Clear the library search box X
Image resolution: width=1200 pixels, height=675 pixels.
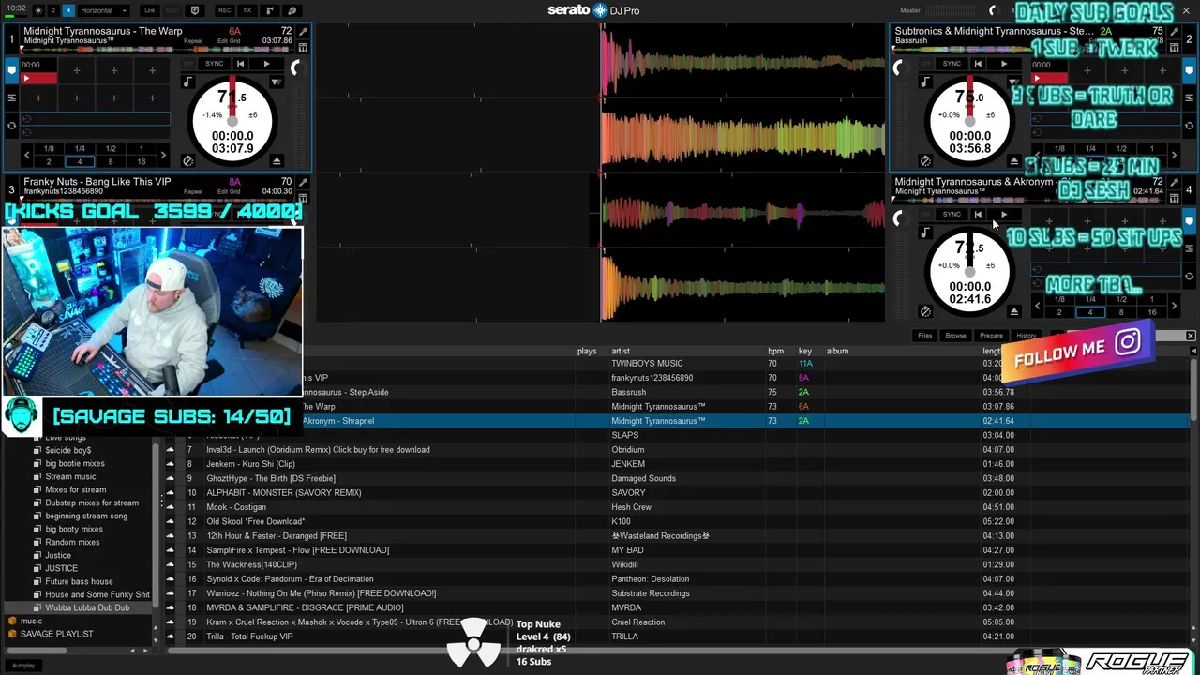[1191, 336]
